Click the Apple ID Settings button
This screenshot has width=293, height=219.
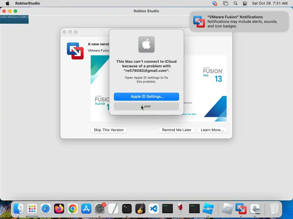pos(146,96)
